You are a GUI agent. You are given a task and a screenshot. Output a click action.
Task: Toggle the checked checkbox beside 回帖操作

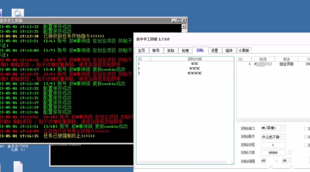pyautogui.click(x=305, y=137)
